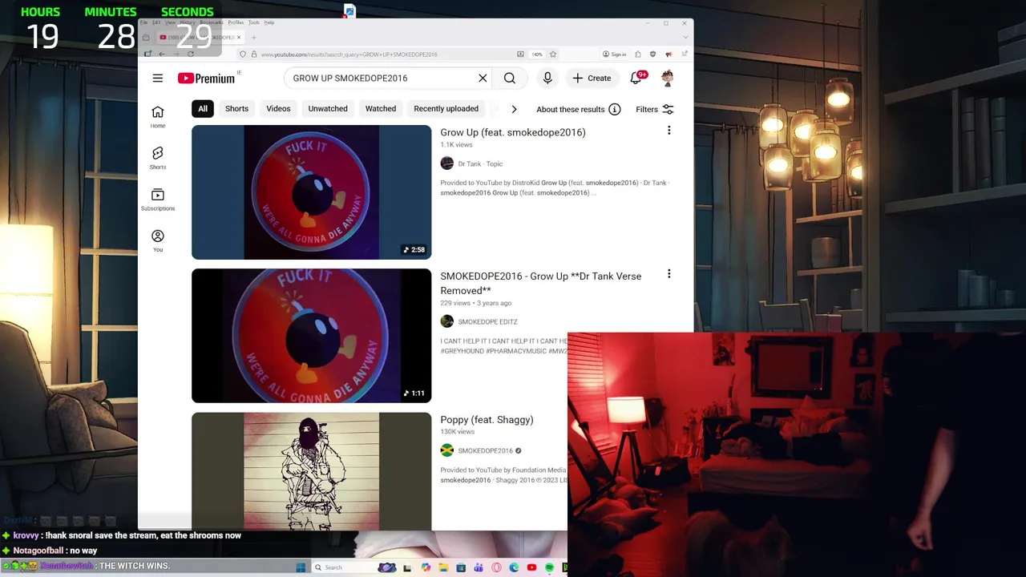Open the browser extensions button
This screenshot has height=577, width=1026.
[637, 54]
